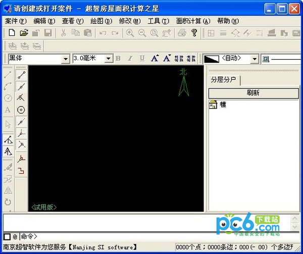303x254 pixels.
Task: Click the Paste clipboard icon
Action: [x=87, y=33]
